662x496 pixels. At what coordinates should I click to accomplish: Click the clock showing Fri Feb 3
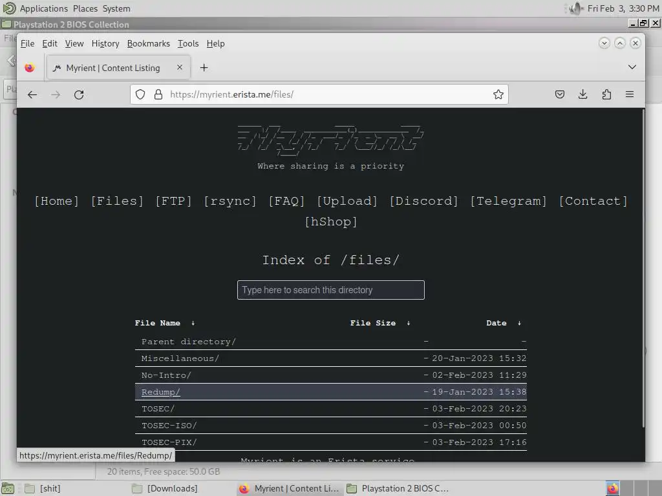click(623, 8)
